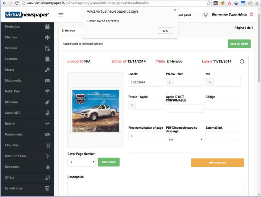
Task: Click the Offers screen icon
Action: (47, 178)
